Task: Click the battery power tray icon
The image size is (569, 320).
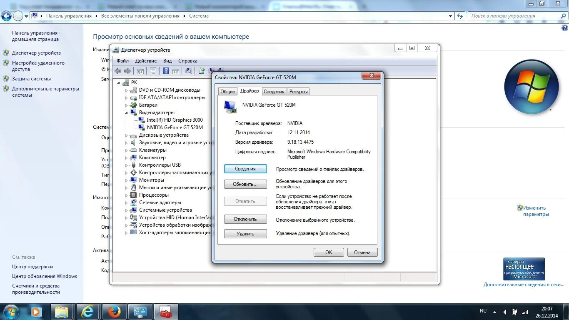Action: click(x=515, y=312)
